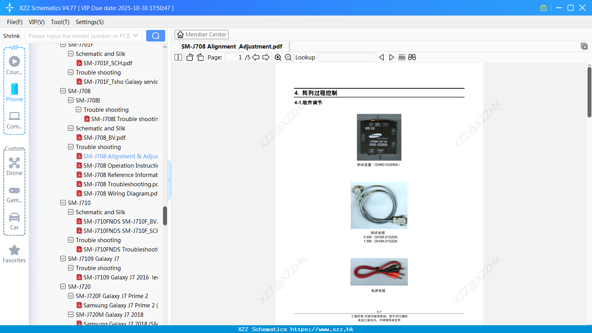Go to previous page arrow
This screenshot has width=592, height=333.
tap(256, 57)
